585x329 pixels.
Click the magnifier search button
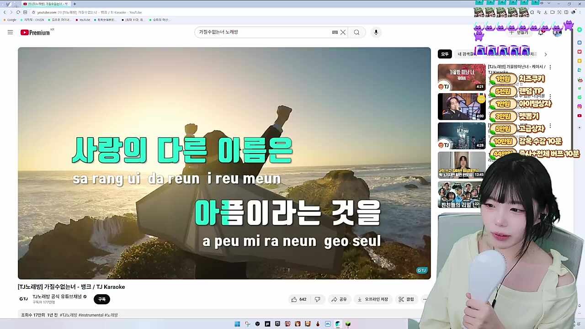click(x=356, y=32)
